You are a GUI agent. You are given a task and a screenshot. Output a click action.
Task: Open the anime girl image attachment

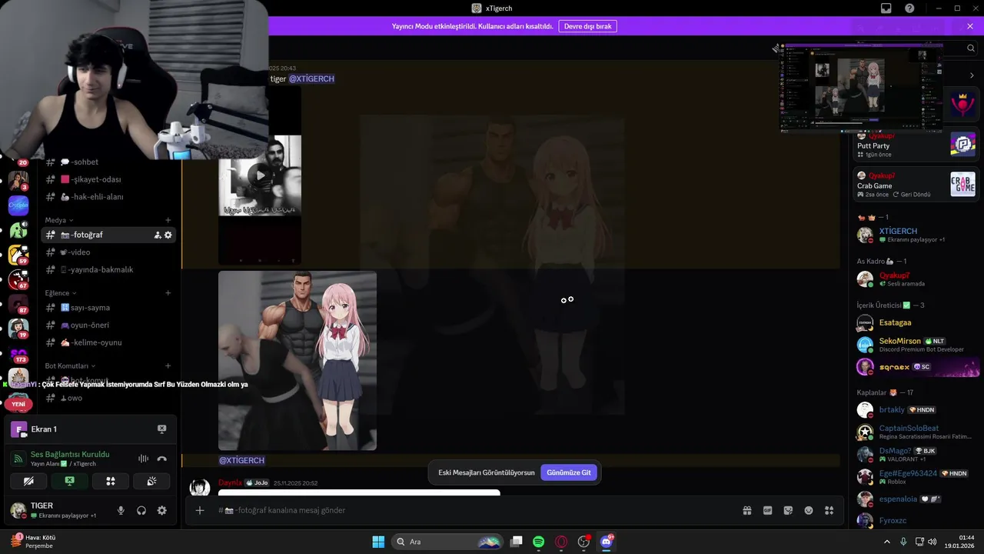click(298, 360)
